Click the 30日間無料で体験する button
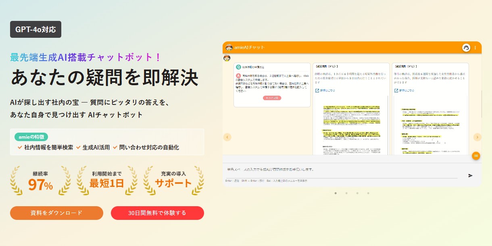 [x=157, y=213]
